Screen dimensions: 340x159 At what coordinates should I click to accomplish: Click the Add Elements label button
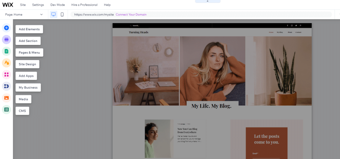[x=29, y=29]
